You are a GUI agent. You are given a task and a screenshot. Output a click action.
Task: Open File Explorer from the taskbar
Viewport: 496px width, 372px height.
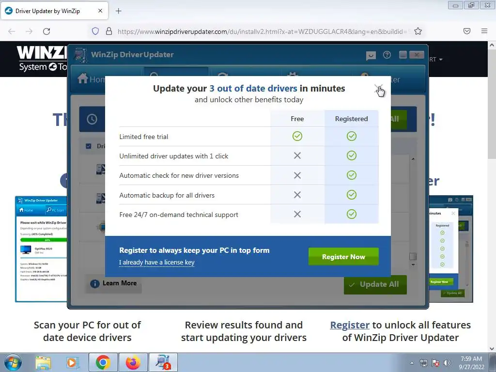click(43, 363)
